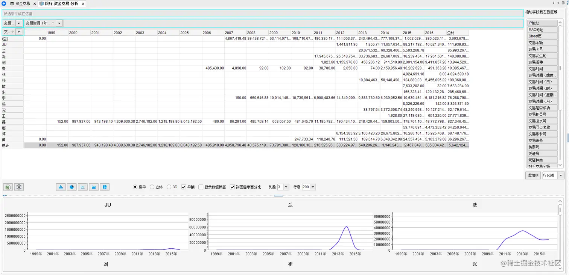Toggle 饼图显示百分比 checkbox

[x=232, y=187]
